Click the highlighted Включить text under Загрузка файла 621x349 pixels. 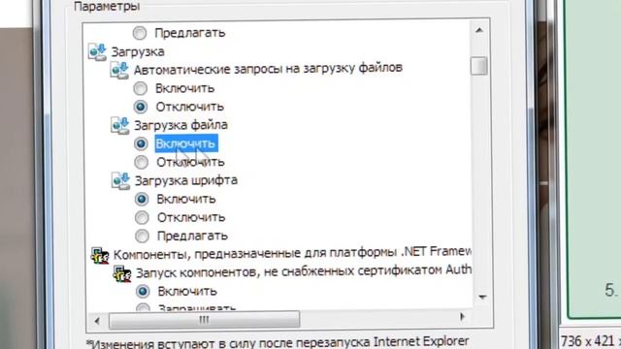(186, 143)
